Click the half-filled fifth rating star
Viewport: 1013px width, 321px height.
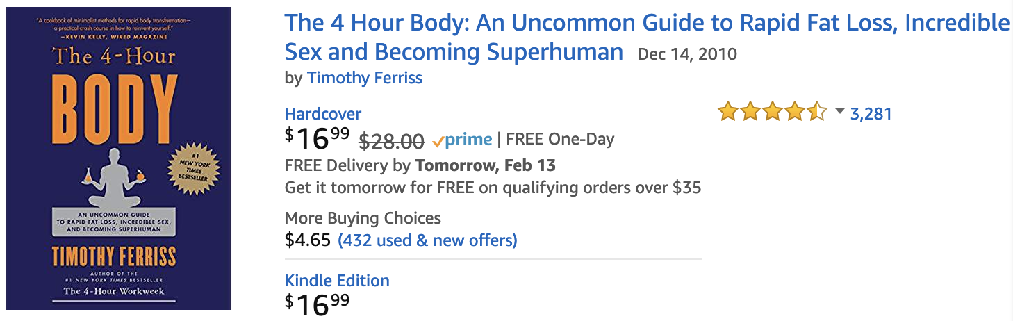pos(817,112)
